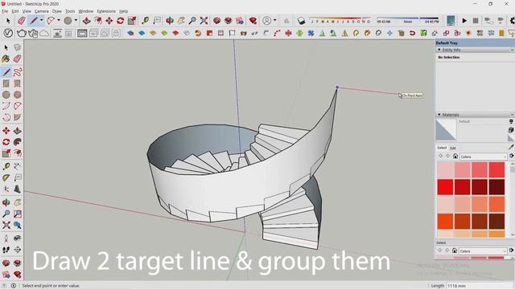
Task: Select the Orbit tool in top toolbar
Action: tap(170, 21)
